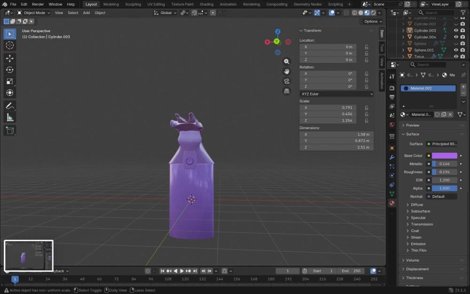Image resolution: width=470 pixels, height=294 pixels.
Task: Choose the Add Cube tool
Action: coord(9,130)
